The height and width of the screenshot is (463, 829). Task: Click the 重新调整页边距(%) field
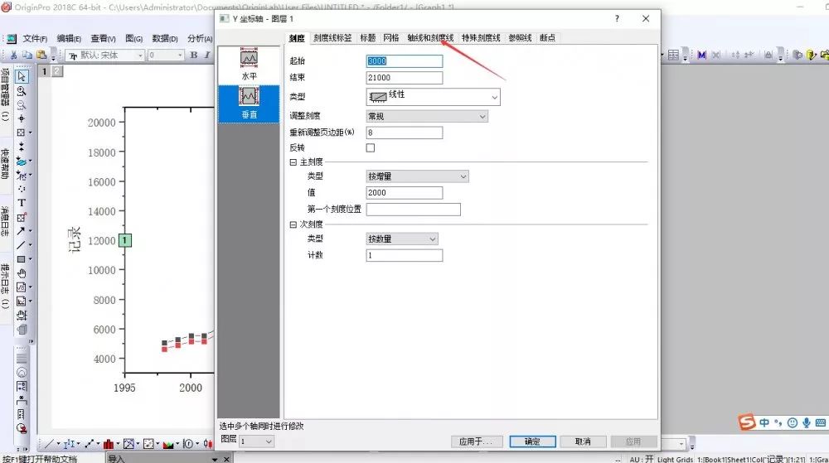click(405, 133)
